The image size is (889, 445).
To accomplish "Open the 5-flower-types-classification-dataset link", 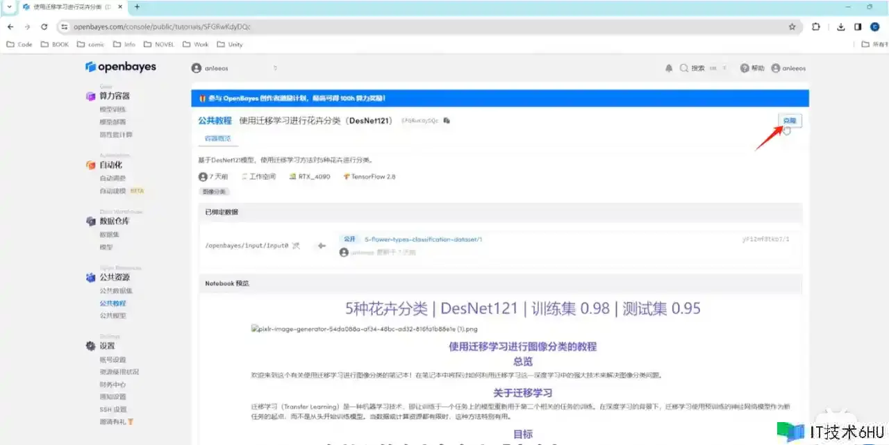I will pos(423,240).
